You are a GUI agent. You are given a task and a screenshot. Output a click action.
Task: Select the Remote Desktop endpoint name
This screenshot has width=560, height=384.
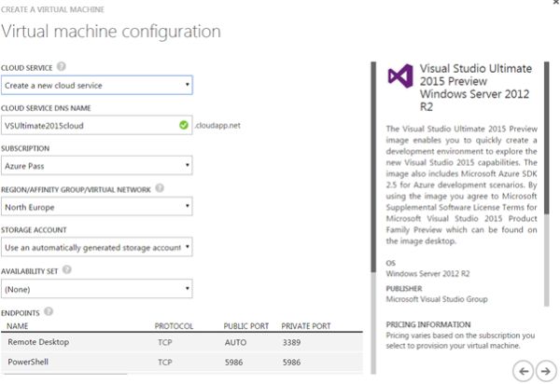coord(38,342)
